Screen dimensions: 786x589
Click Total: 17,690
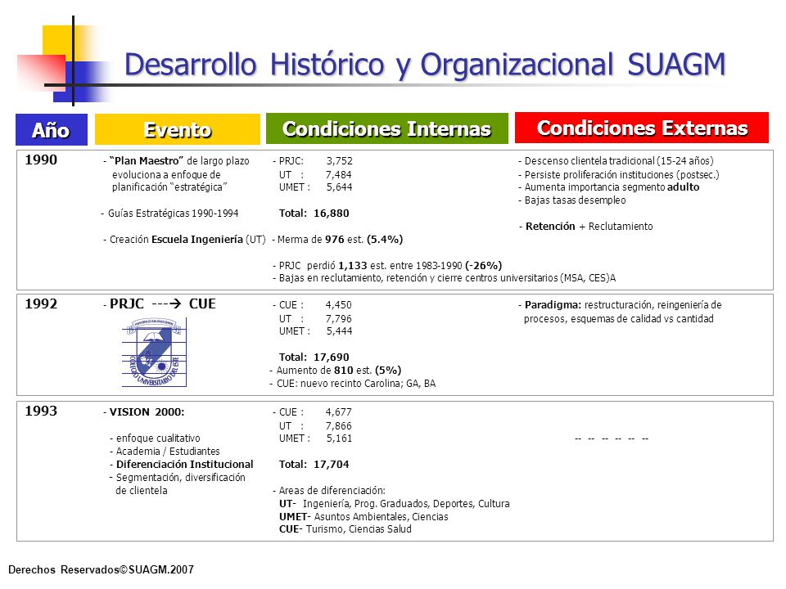pyautogui.click(x=314, y=357)
